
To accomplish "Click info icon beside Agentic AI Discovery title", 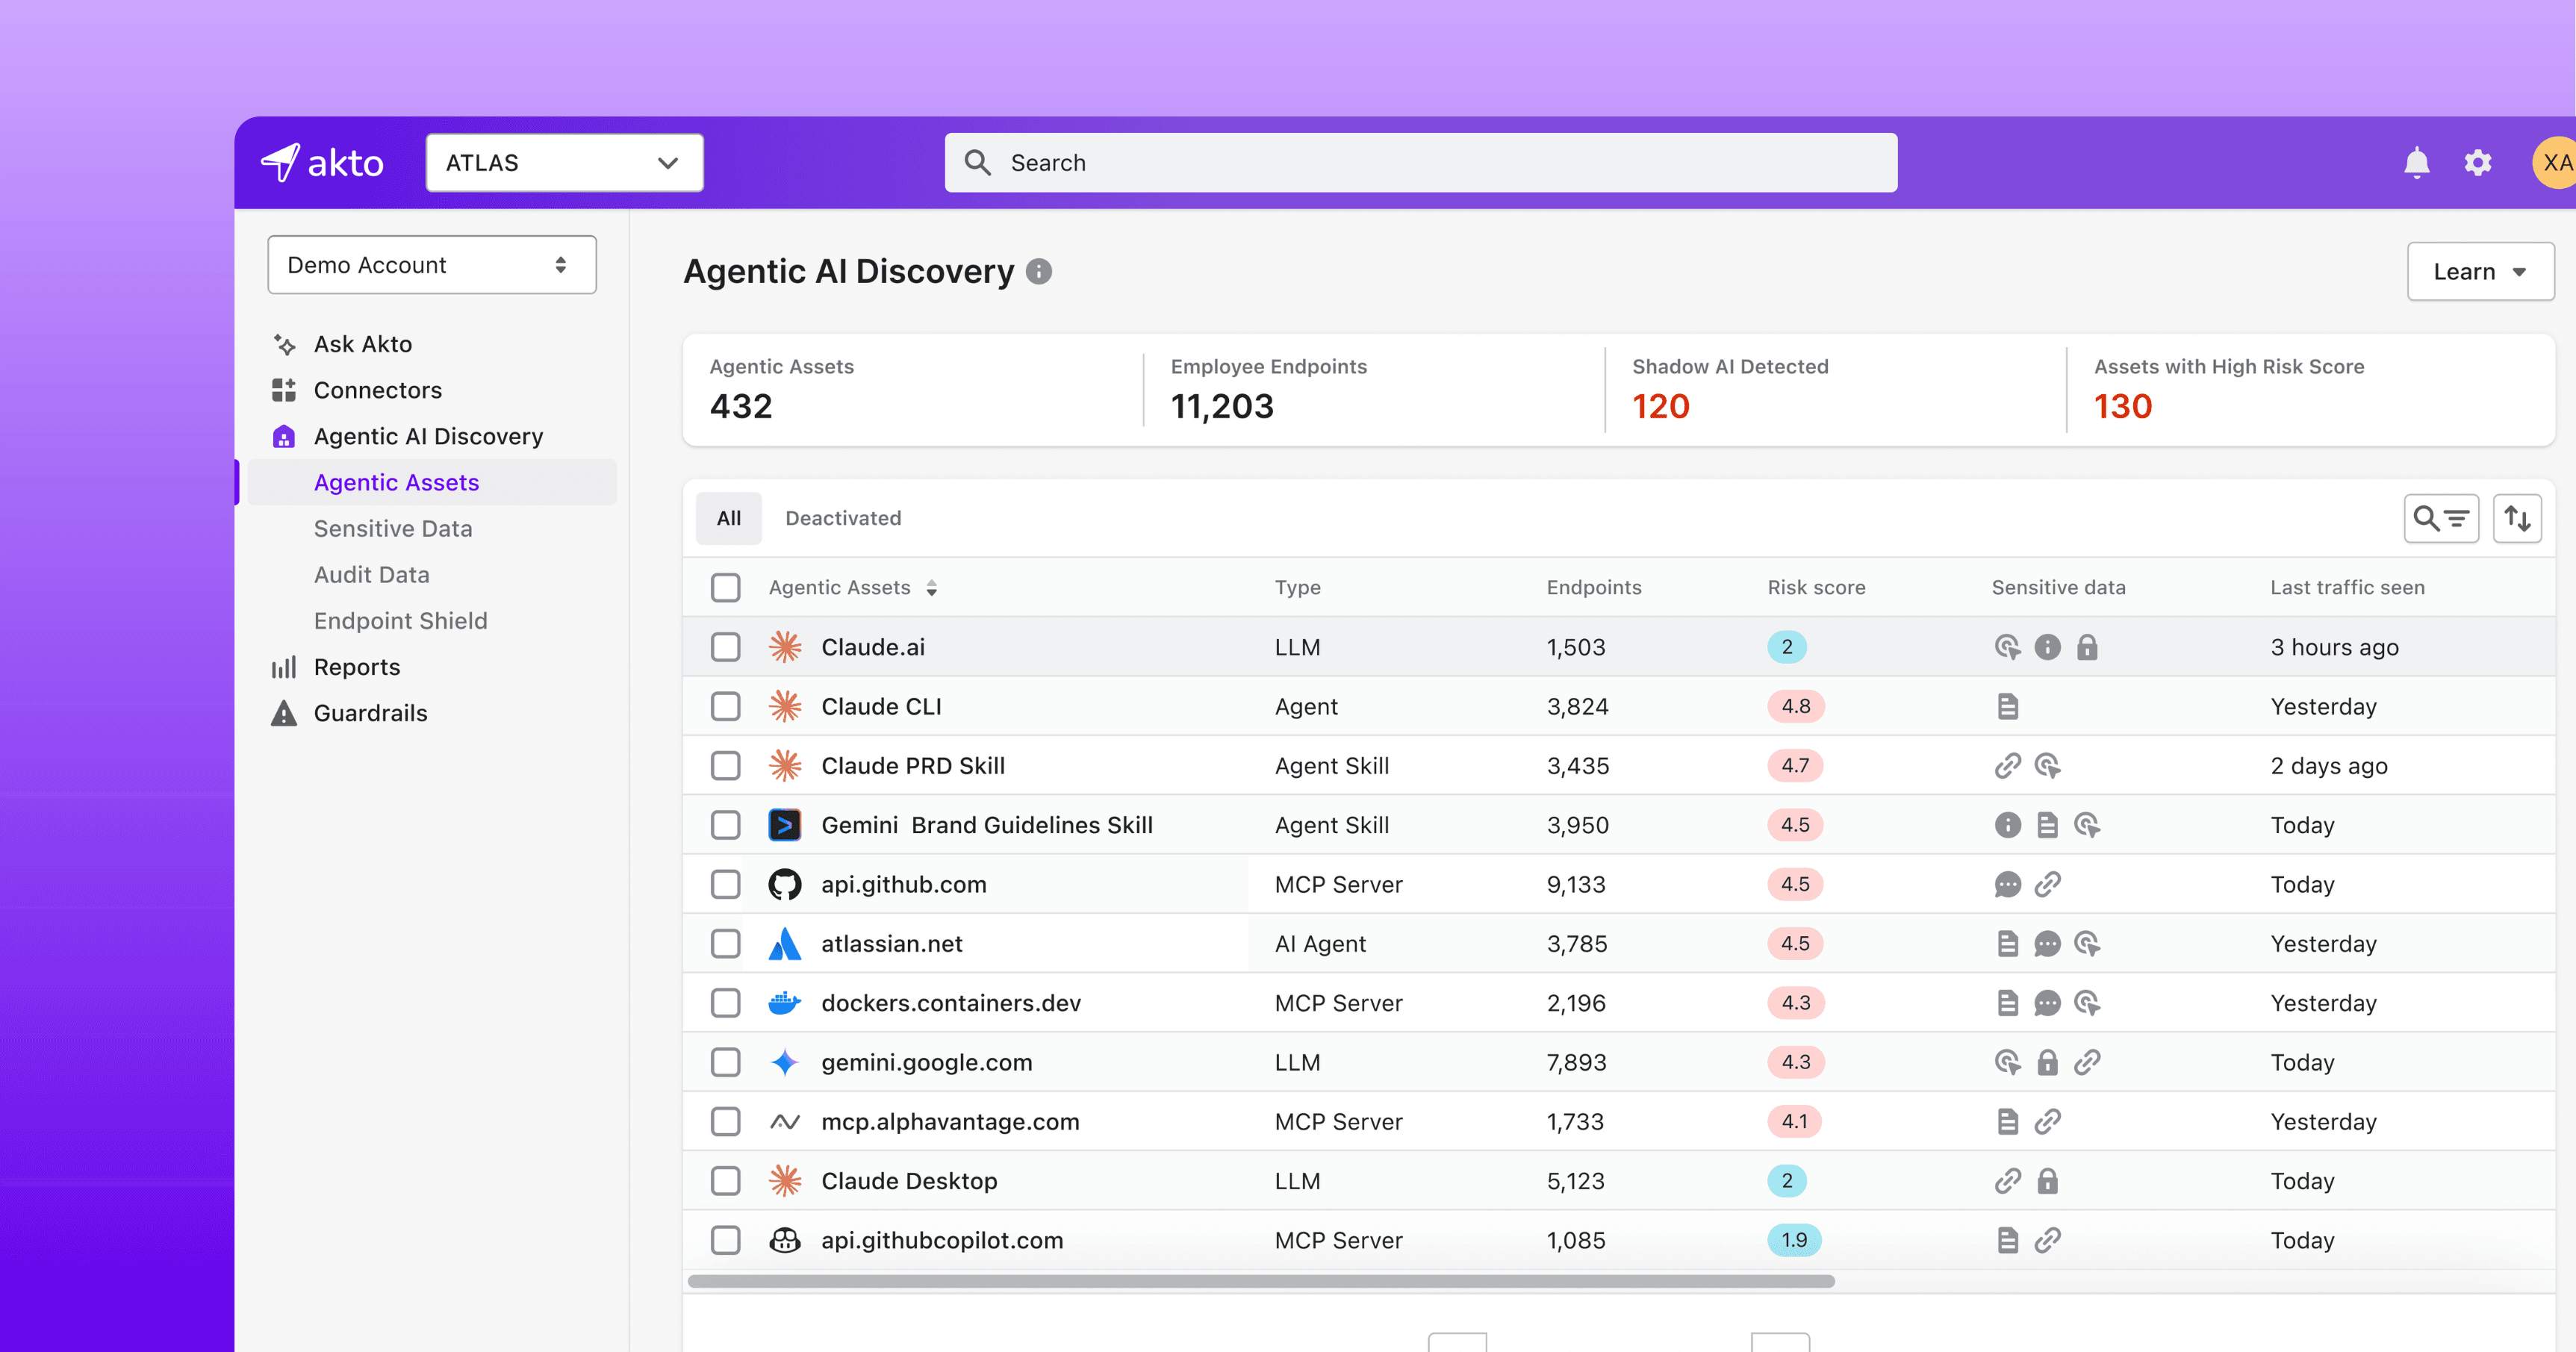I will [x=1039, y=272].
